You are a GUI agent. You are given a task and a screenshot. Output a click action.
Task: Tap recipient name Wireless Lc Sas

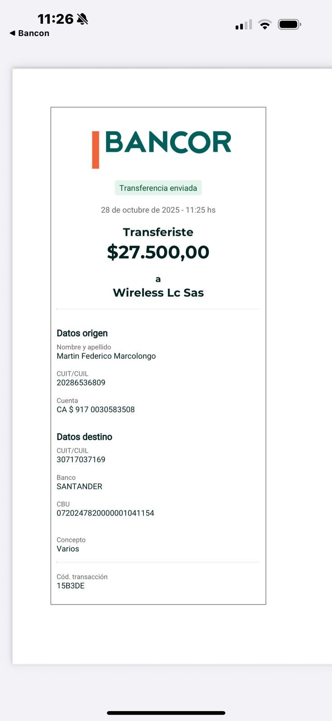[158, 293]
